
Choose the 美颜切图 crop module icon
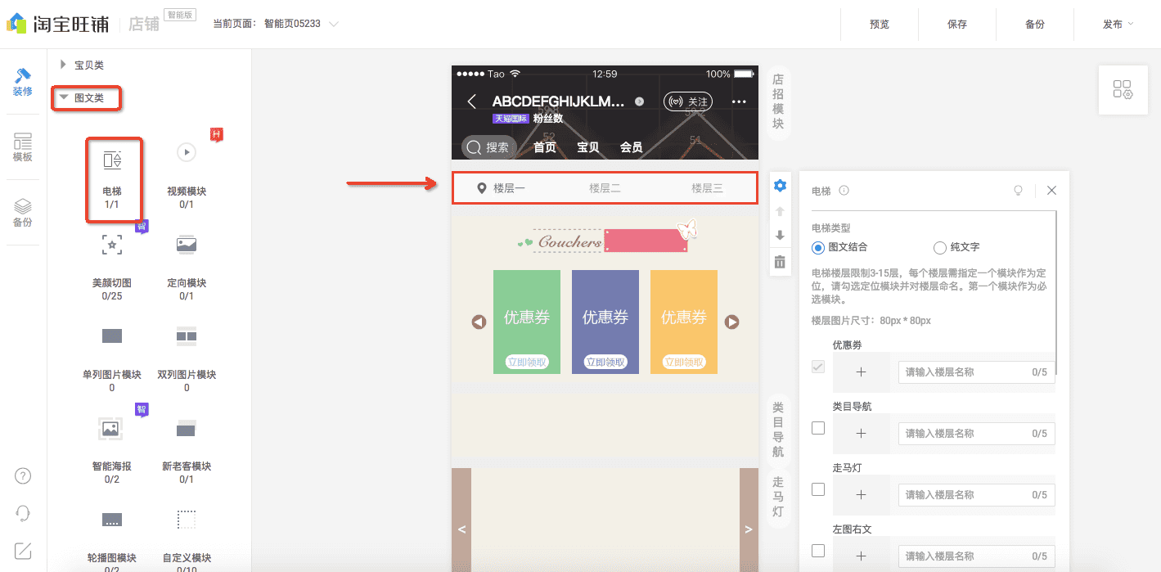pos(111,245)
